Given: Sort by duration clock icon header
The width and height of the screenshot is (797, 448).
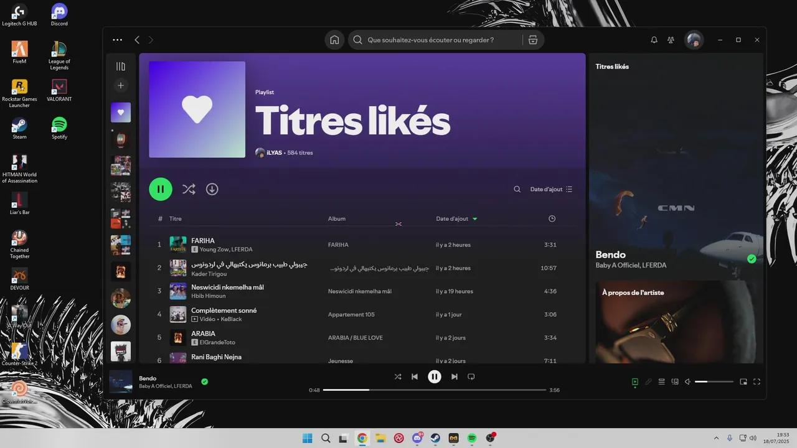Looking at the screenshot, I should pos(552,218).
